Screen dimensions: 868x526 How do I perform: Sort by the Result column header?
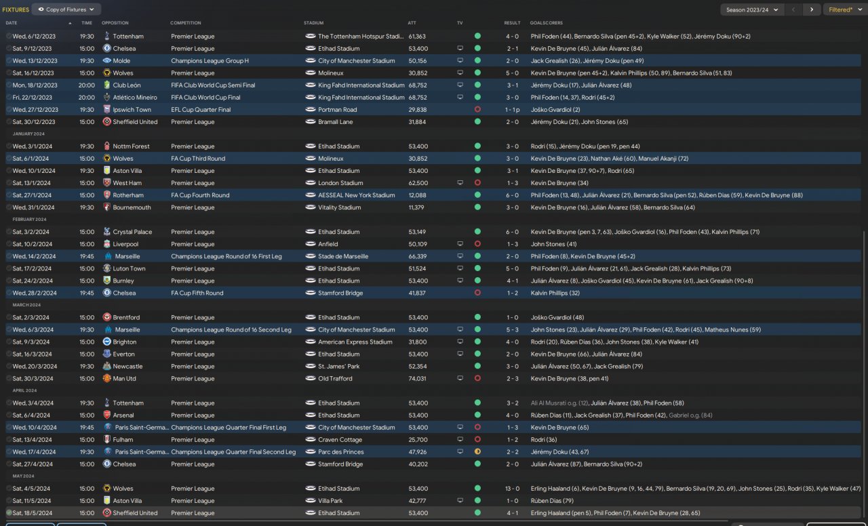coord(512,23)
